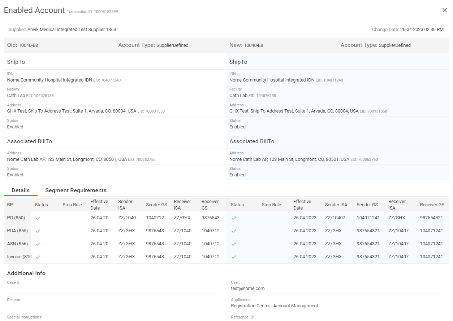Click old status checkmark for ASN (856)
This screenshot has width=453, height=321.
pyautogui.click(x=38, y=244)
